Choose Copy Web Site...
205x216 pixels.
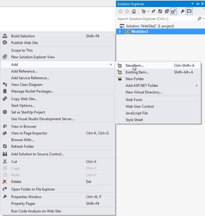(58, 99)
